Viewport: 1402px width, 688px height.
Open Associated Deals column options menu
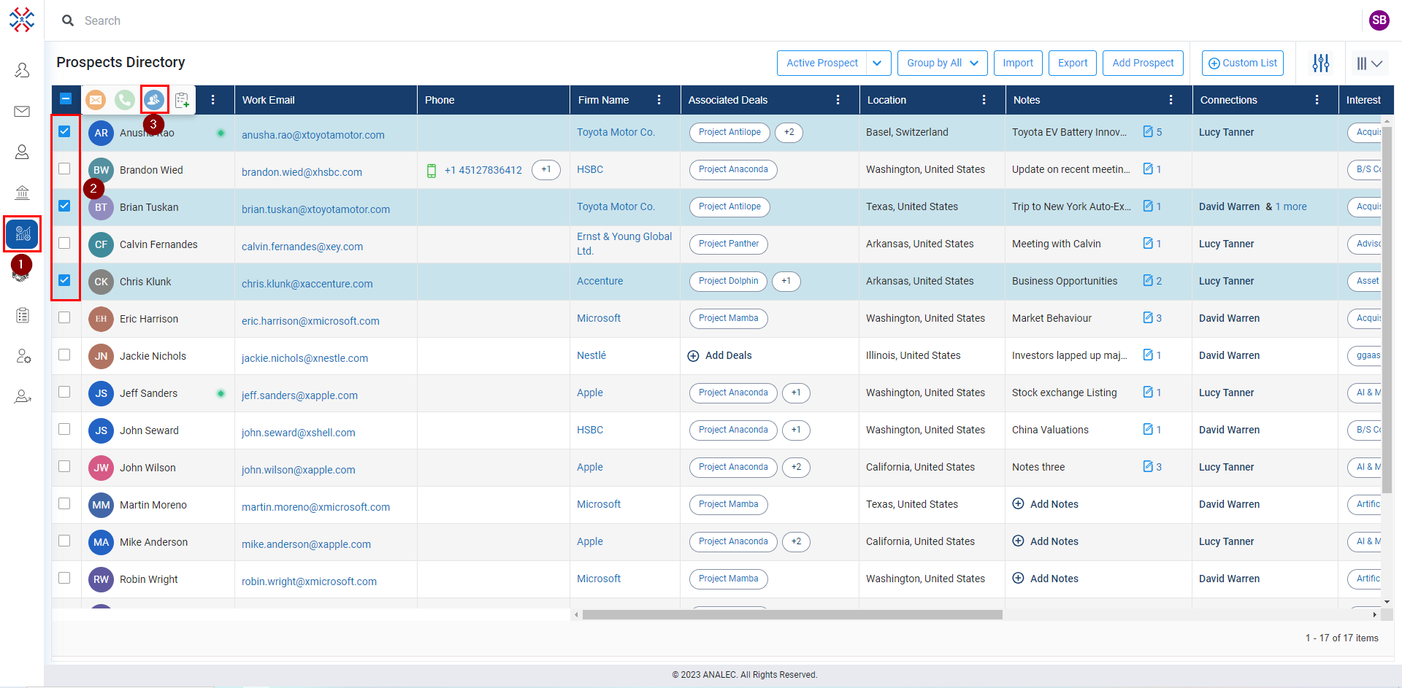coord(838,100)
